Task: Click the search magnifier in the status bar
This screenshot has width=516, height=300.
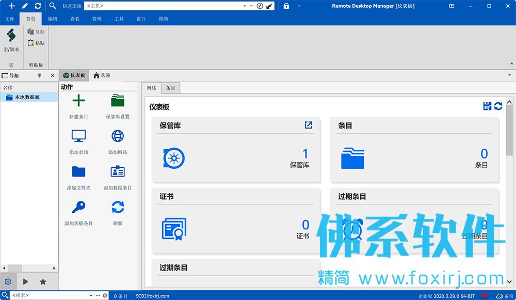Action: pos(5,295)
